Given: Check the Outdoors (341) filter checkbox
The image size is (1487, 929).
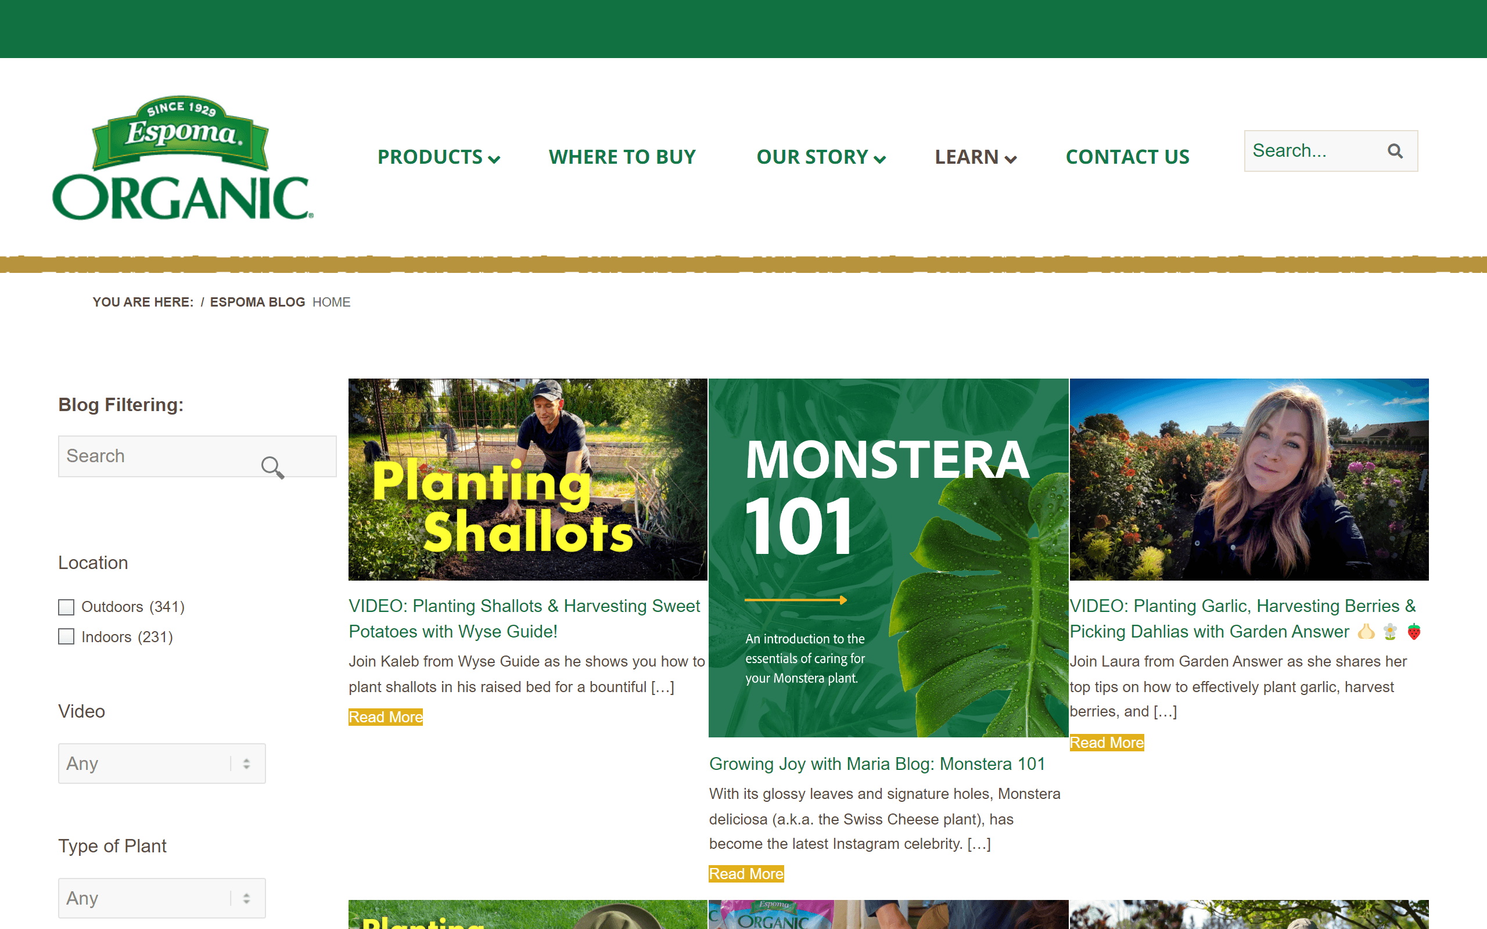Looking at the screenshot, I should 66,607.
